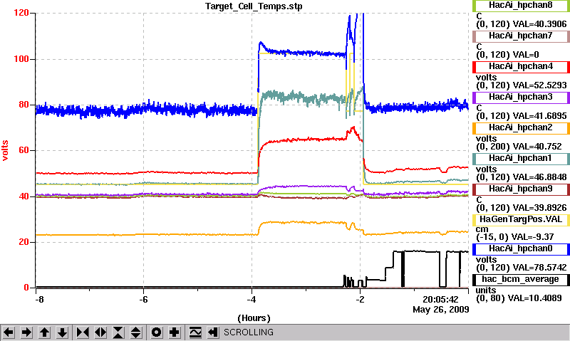Click the VAL=41.6895 reading
Screen dimensions: 570x341
(539, 116)
